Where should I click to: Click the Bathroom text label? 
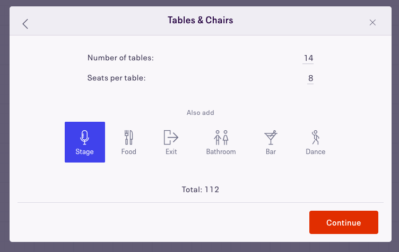click(x=221, y=152)
